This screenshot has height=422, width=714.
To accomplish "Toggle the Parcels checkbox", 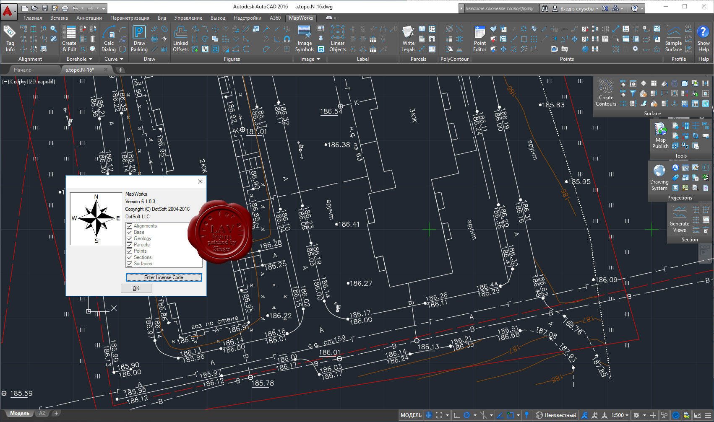I will (x=130, y=245).
